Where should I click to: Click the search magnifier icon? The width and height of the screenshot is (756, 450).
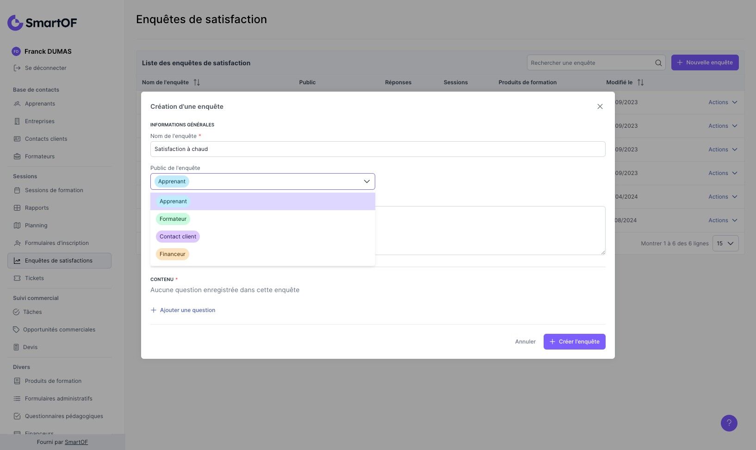(x=658, y=63)
